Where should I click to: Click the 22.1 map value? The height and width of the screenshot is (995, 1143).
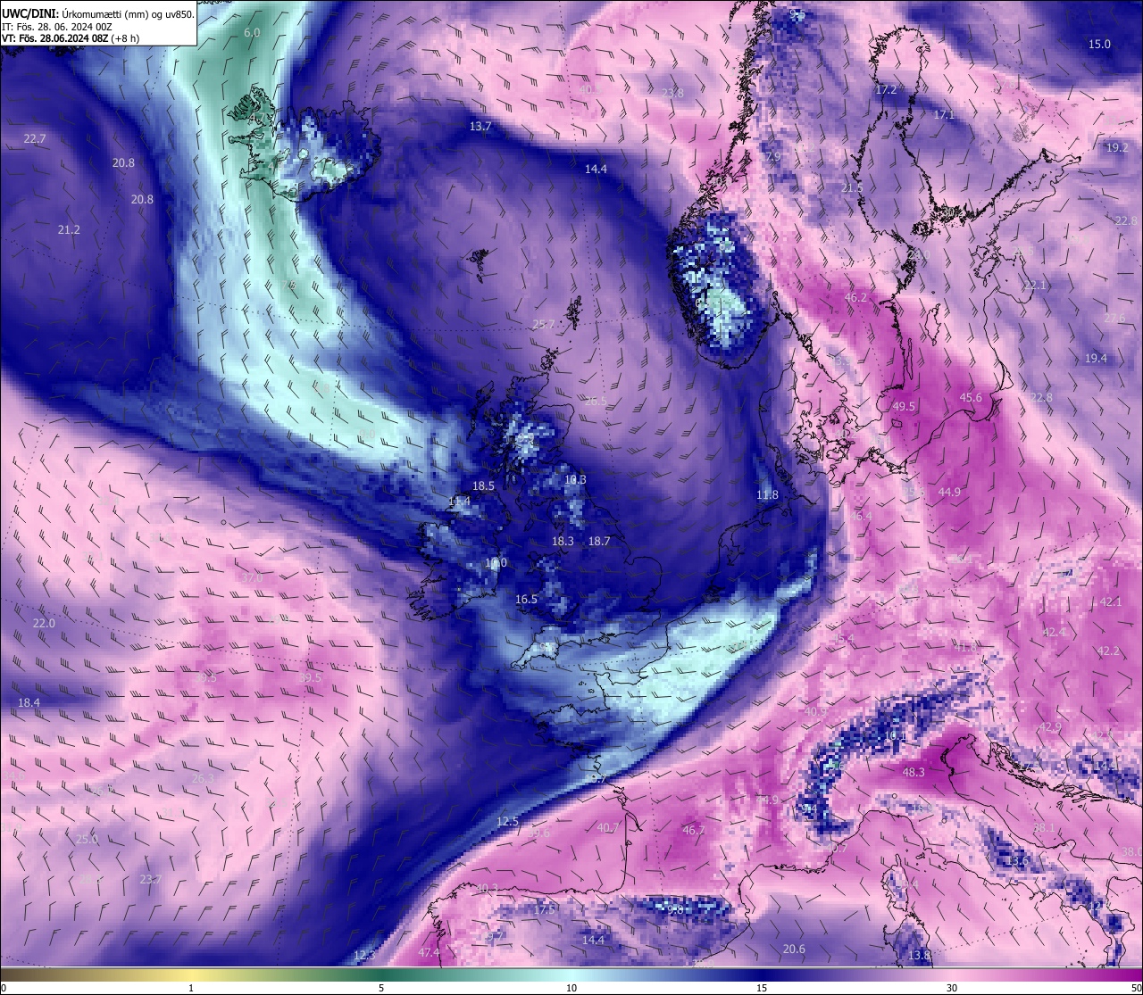1034,286
